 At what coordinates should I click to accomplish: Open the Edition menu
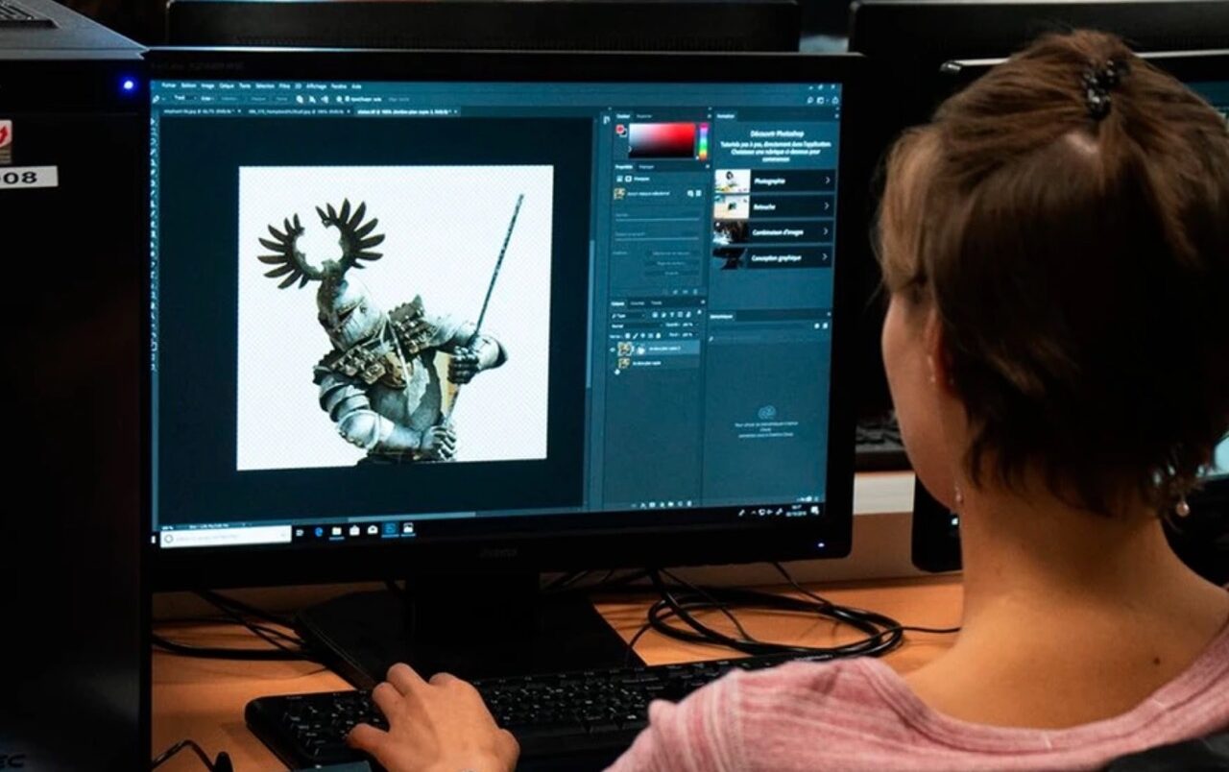pos(189,85)
